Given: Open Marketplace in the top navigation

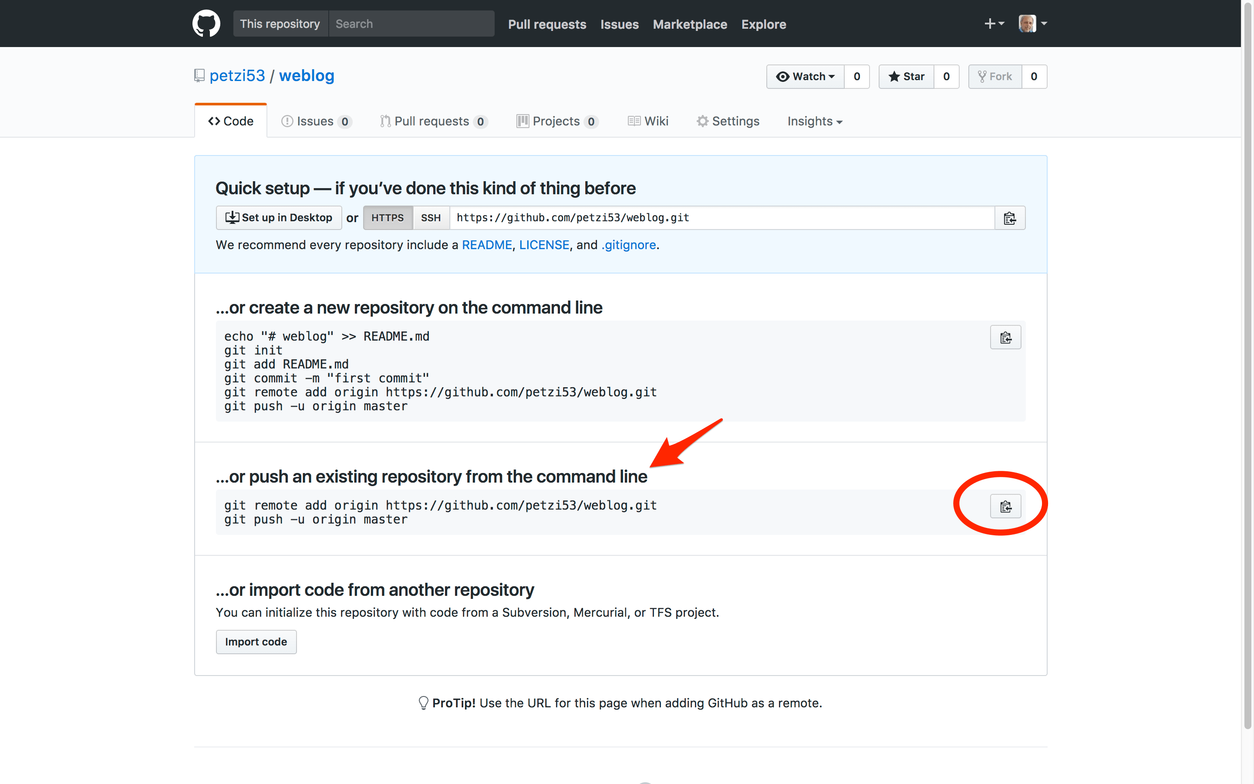Looking at the screenshot, I should point(689,24).
